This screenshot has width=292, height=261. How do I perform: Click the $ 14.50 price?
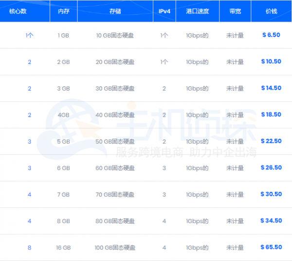click(x=271, y=88)
